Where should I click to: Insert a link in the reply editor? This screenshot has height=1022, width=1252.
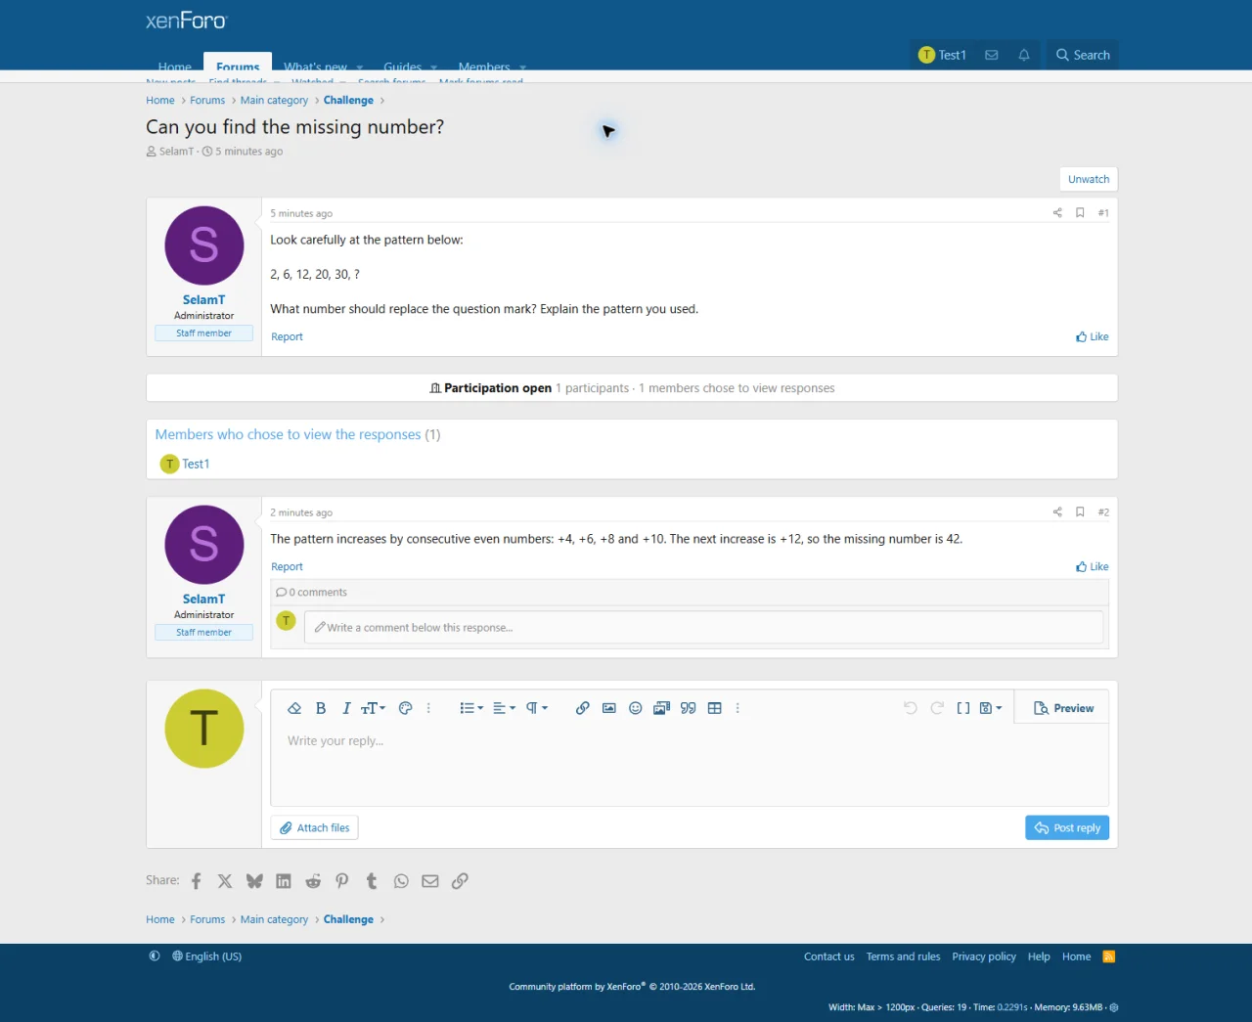583,708
